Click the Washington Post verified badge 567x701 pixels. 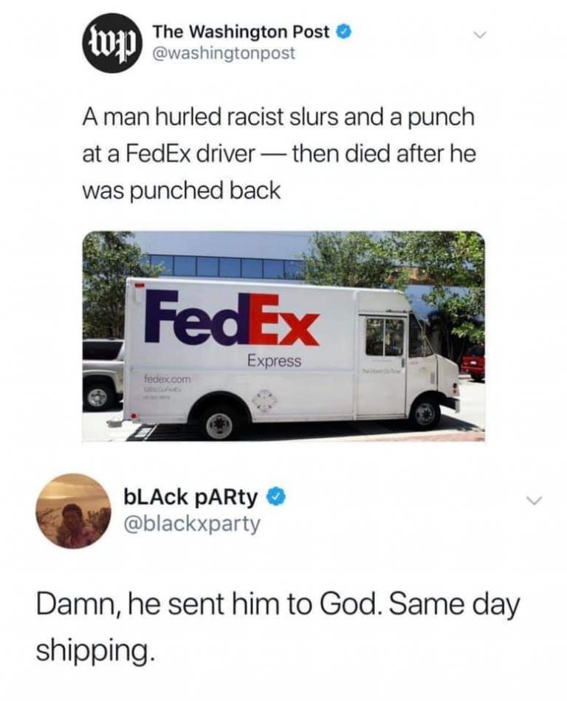343,33
